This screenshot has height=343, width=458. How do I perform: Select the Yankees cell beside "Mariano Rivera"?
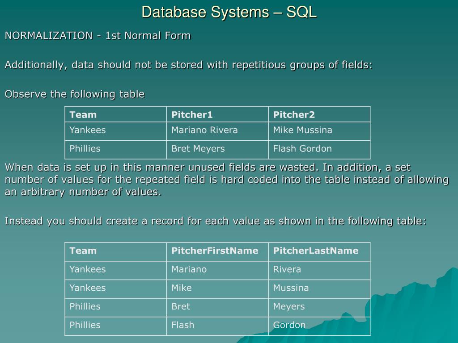tap(116, 131)
